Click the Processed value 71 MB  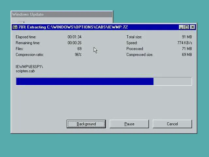tap(187, 49)
